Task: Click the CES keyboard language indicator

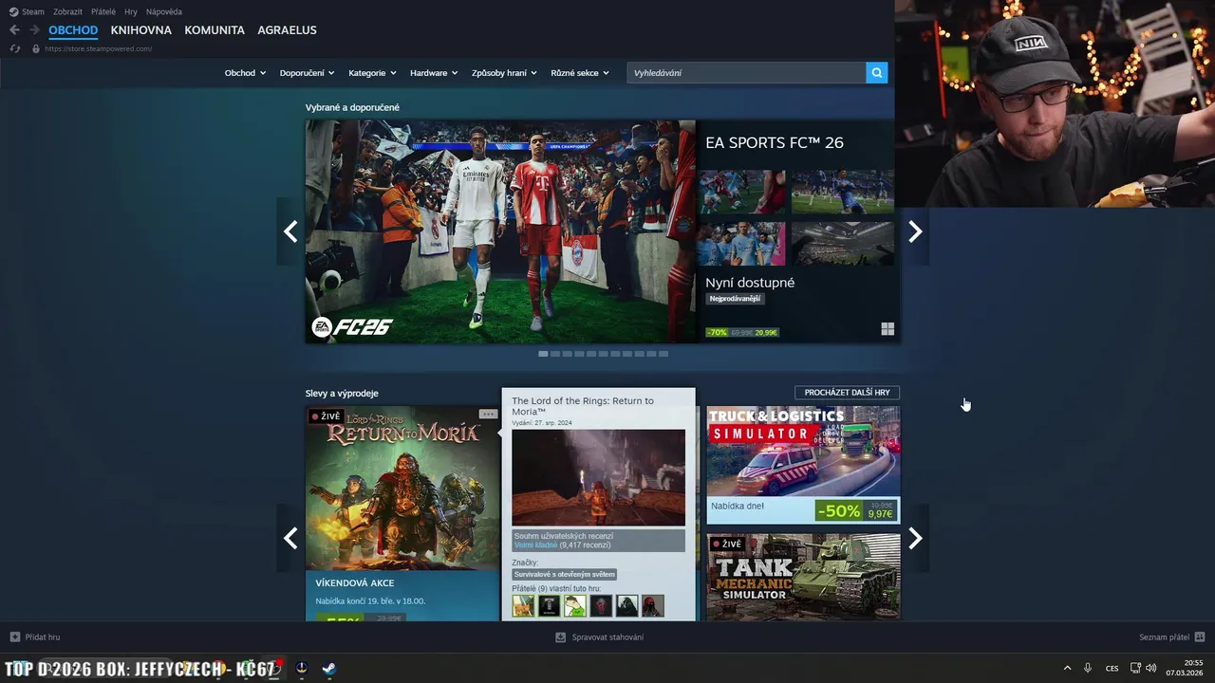Action: pos(1112,668)
